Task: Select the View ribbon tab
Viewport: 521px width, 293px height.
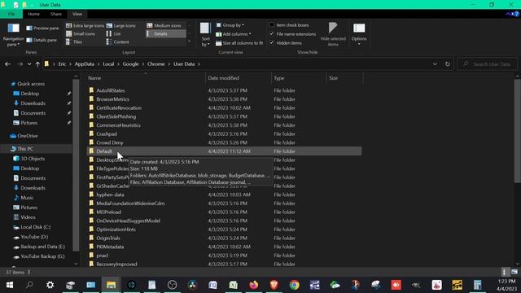Action: pyautogui.click(x=77, y=14)
